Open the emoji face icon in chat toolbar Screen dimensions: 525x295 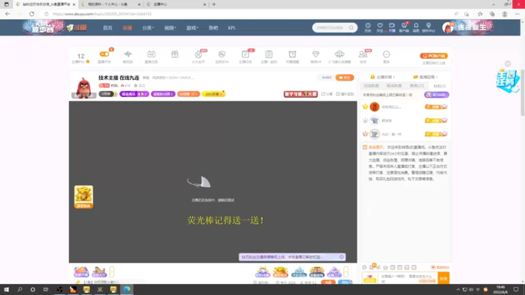[364, 267]
